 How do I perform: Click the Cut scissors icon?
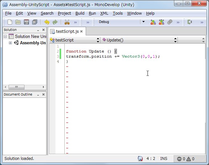(x=67, y=22)
